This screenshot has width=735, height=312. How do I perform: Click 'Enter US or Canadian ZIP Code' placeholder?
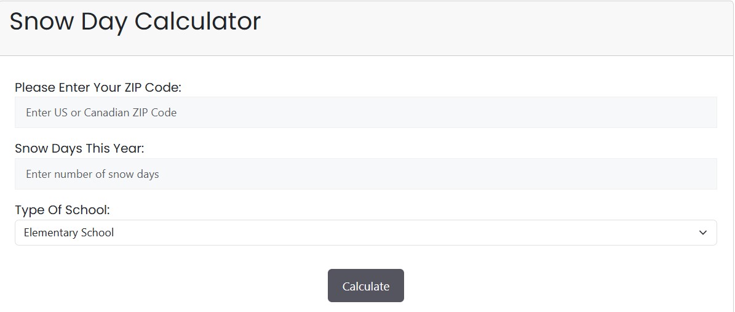pos(101,113)
